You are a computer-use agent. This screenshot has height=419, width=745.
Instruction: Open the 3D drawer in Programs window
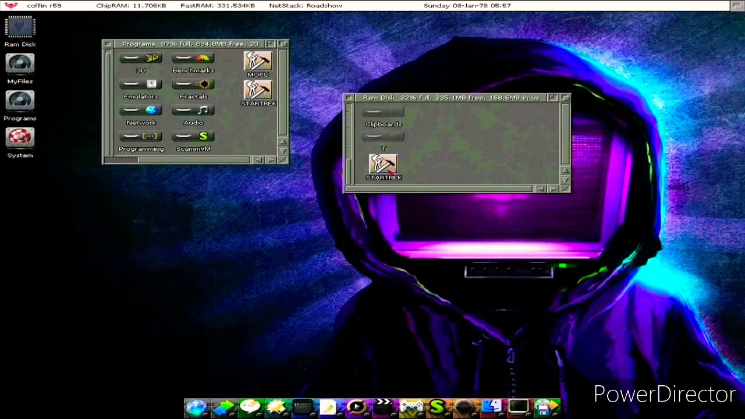coord(141,63)
